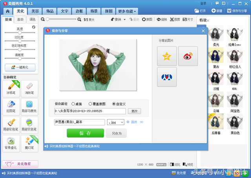Screen dimensions: 251x178
Task: Click the feedback chat bubble icon
Action: pyautogui.click(x=217, y=3)
